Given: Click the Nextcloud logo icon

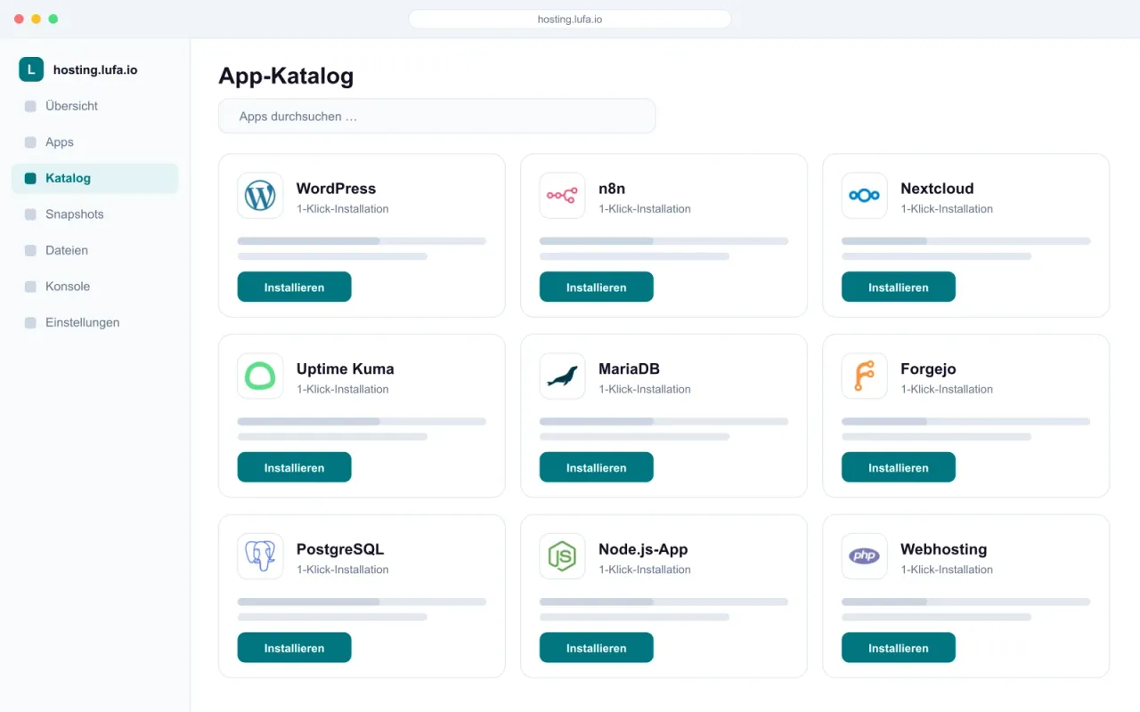Looking at the screenshot, I should coord(864,196).
